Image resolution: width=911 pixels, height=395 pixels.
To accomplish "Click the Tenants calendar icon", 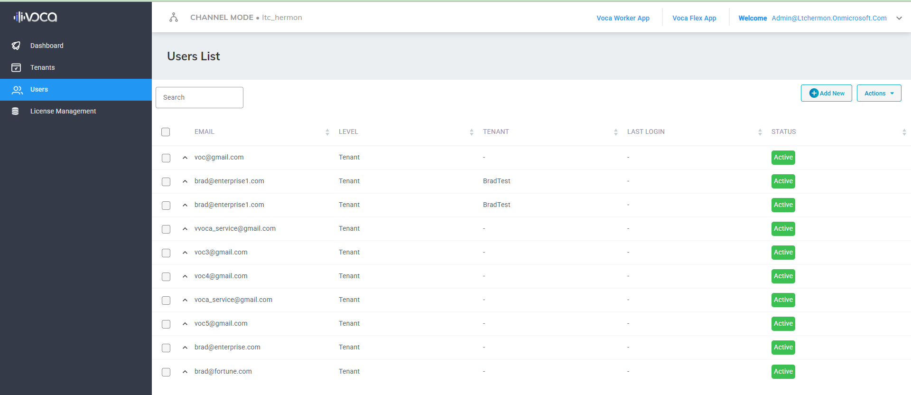I will click(x=16, y=67).
